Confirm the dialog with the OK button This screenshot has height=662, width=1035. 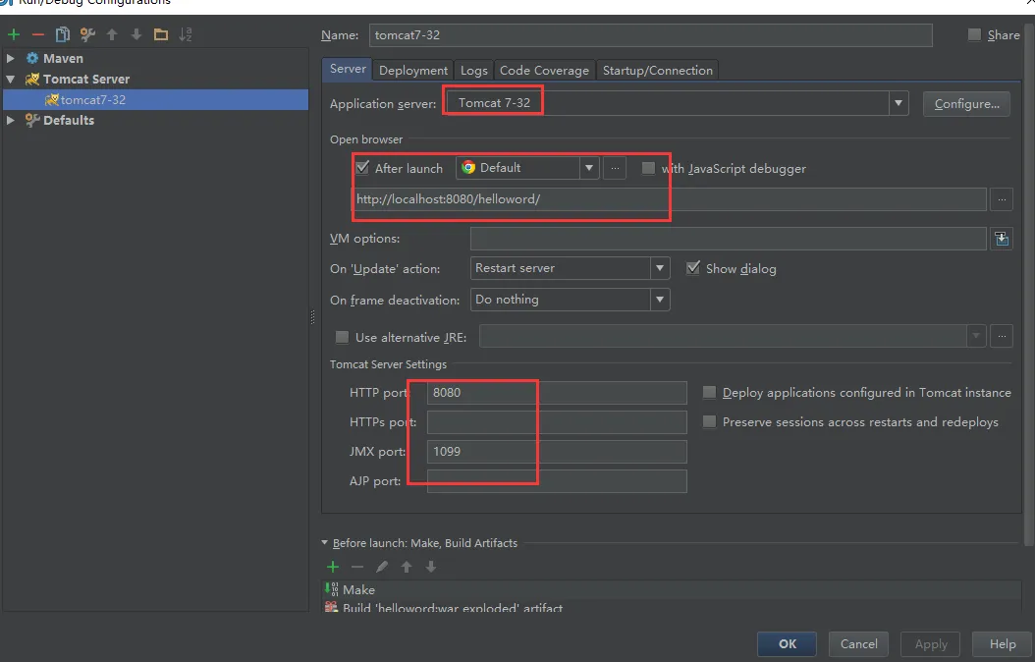pos(787,643)
